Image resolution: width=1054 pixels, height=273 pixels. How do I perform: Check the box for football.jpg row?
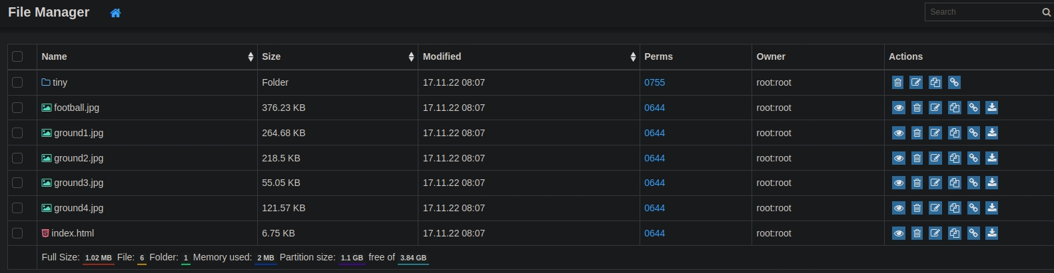point(17,108)
